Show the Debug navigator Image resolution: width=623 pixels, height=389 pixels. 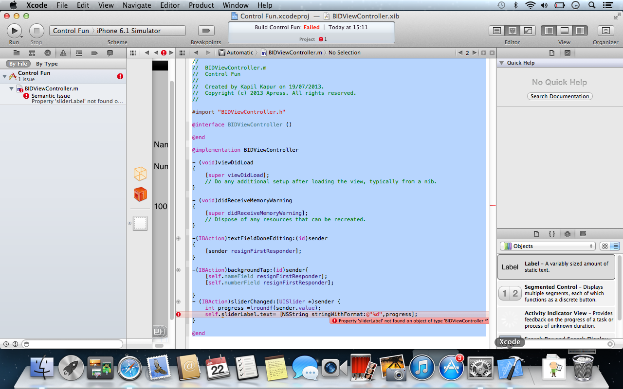click(79, 53)
